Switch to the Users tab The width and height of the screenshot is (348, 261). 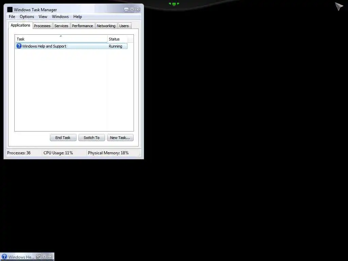tap(124, 26)
